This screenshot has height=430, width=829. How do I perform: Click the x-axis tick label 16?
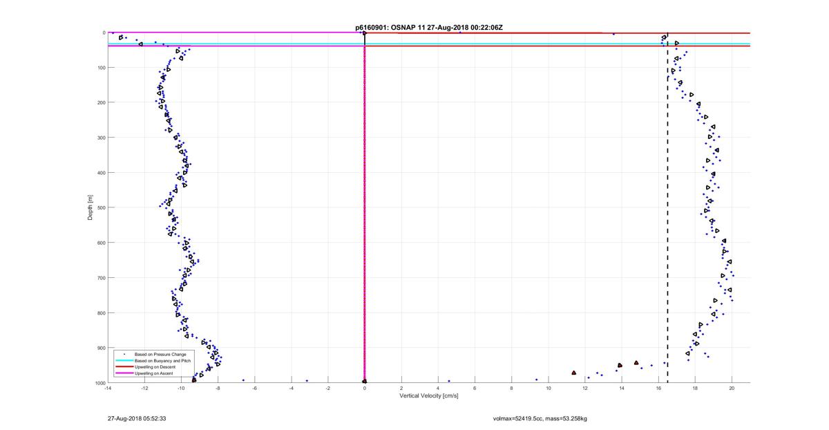click(658, 389)
